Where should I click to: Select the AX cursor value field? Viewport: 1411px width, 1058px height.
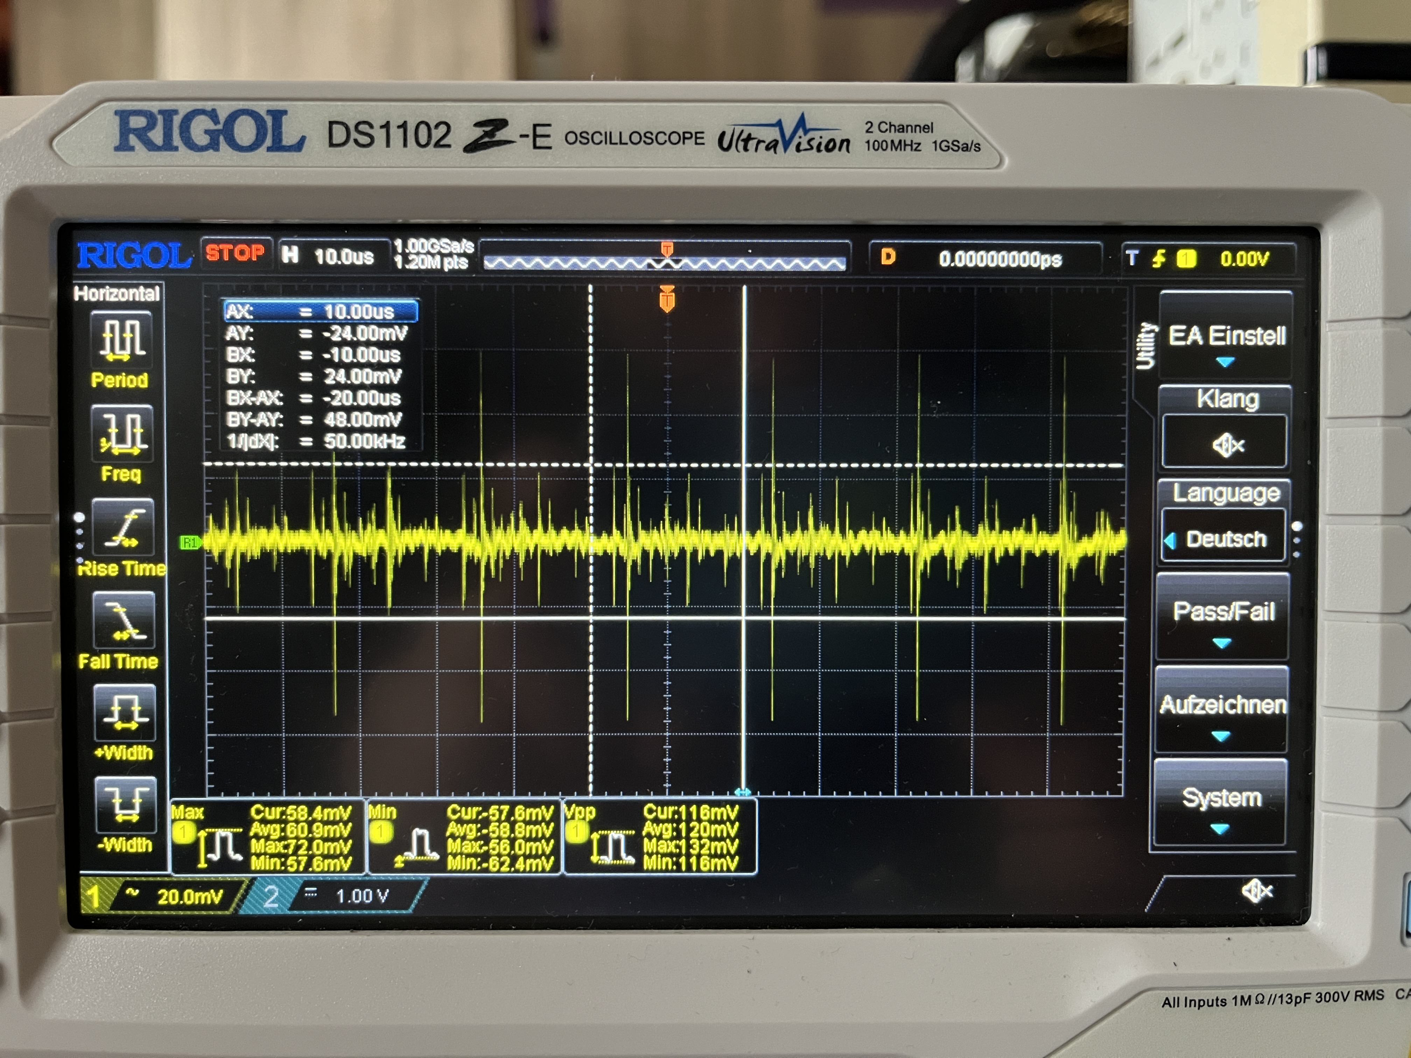pos(321,312)
